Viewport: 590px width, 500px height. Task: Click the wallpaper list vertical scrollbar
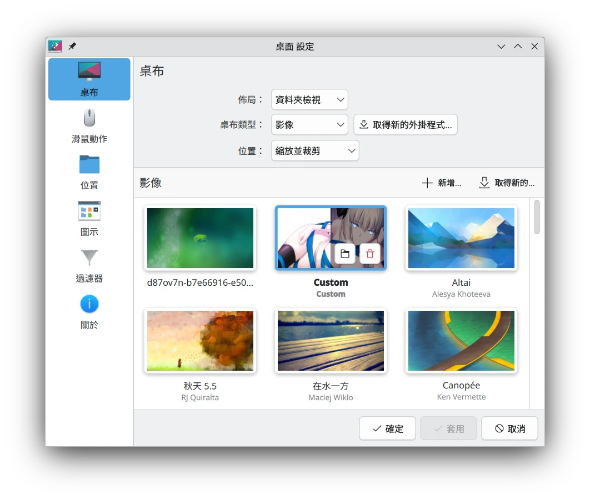tap(537, 217)
